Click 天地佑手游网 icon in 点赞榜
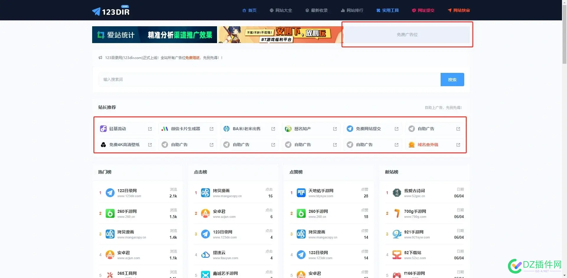The width and height of the screenshot is (567, 278). click(x=301, y=193)
